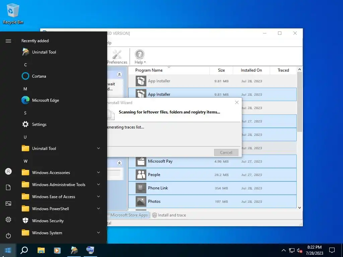343x257 pixels.
Task: Click the Photos app icon
Action: 141,201
